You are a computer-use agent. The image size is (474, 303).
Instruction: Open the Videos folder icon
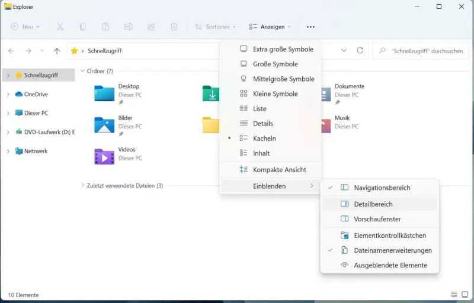click(x=104, y=157)
